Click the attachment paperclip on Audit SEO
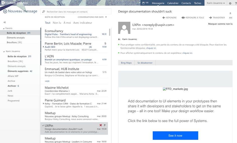The height and width of the screenshot is (143, 237). pyautogui.click(x=105, y=43)
